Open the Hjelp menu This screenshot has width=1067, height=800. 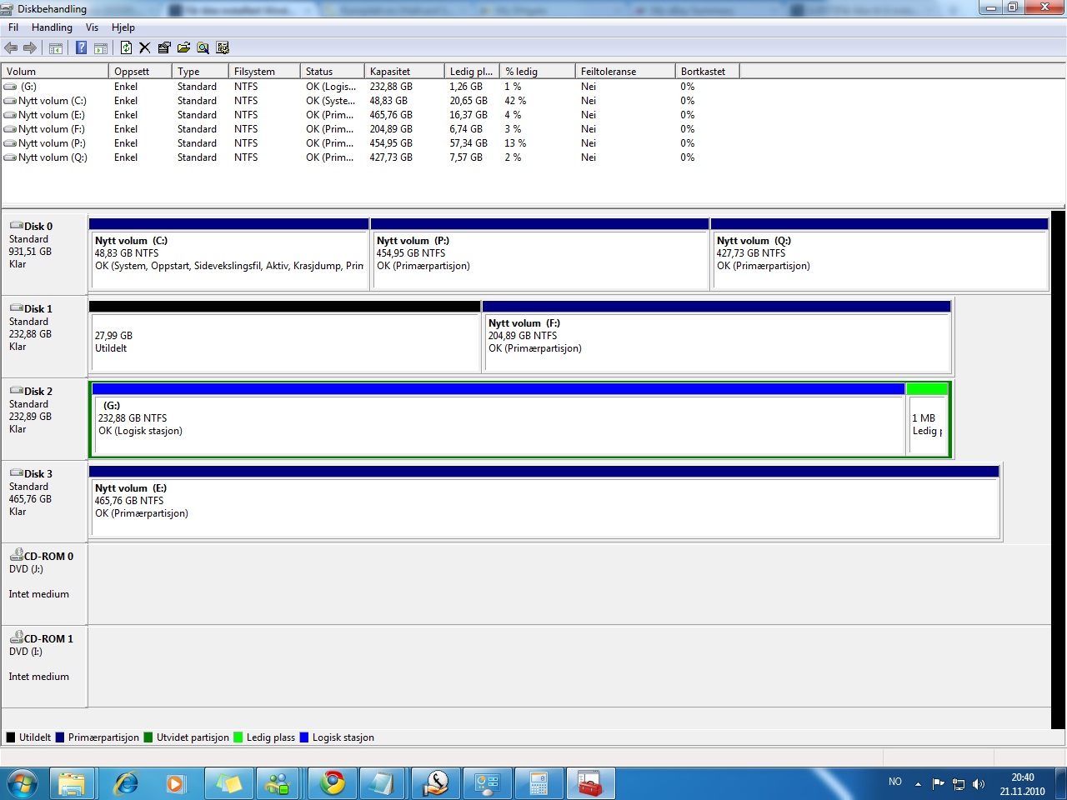[x=123, y=27]
